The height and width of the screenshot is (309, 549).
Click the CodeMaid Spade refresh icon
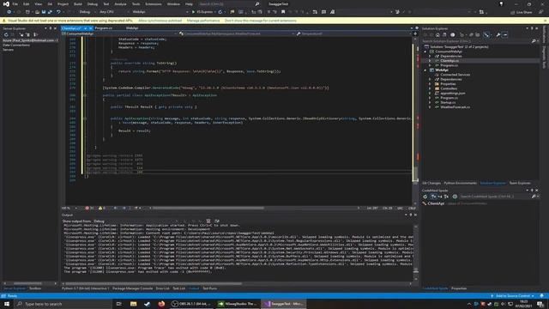point(425,197)
